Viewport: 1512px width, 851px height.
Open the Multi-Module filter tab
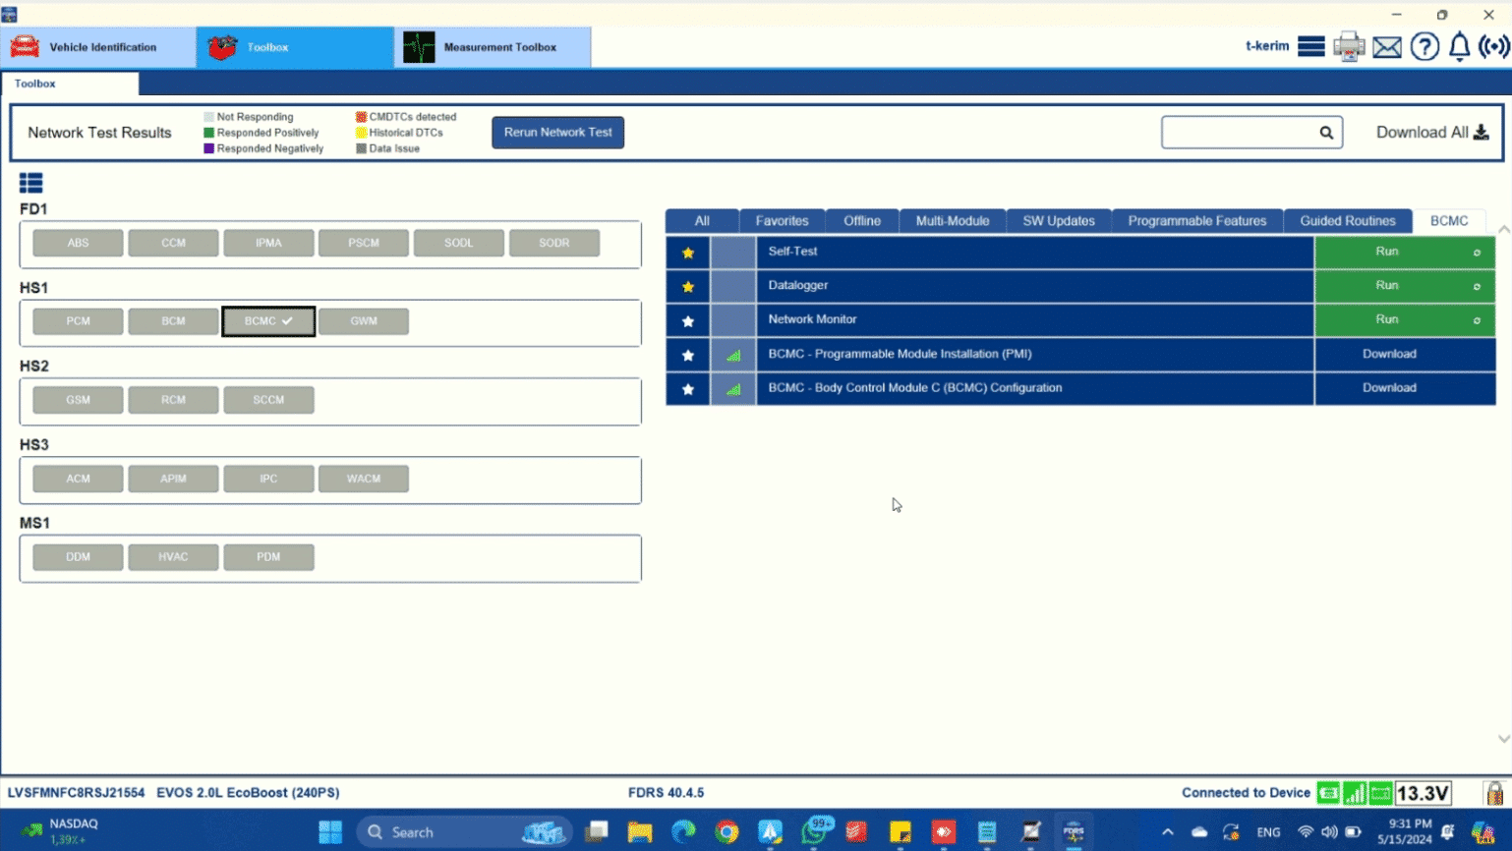[x=953, y=221]
